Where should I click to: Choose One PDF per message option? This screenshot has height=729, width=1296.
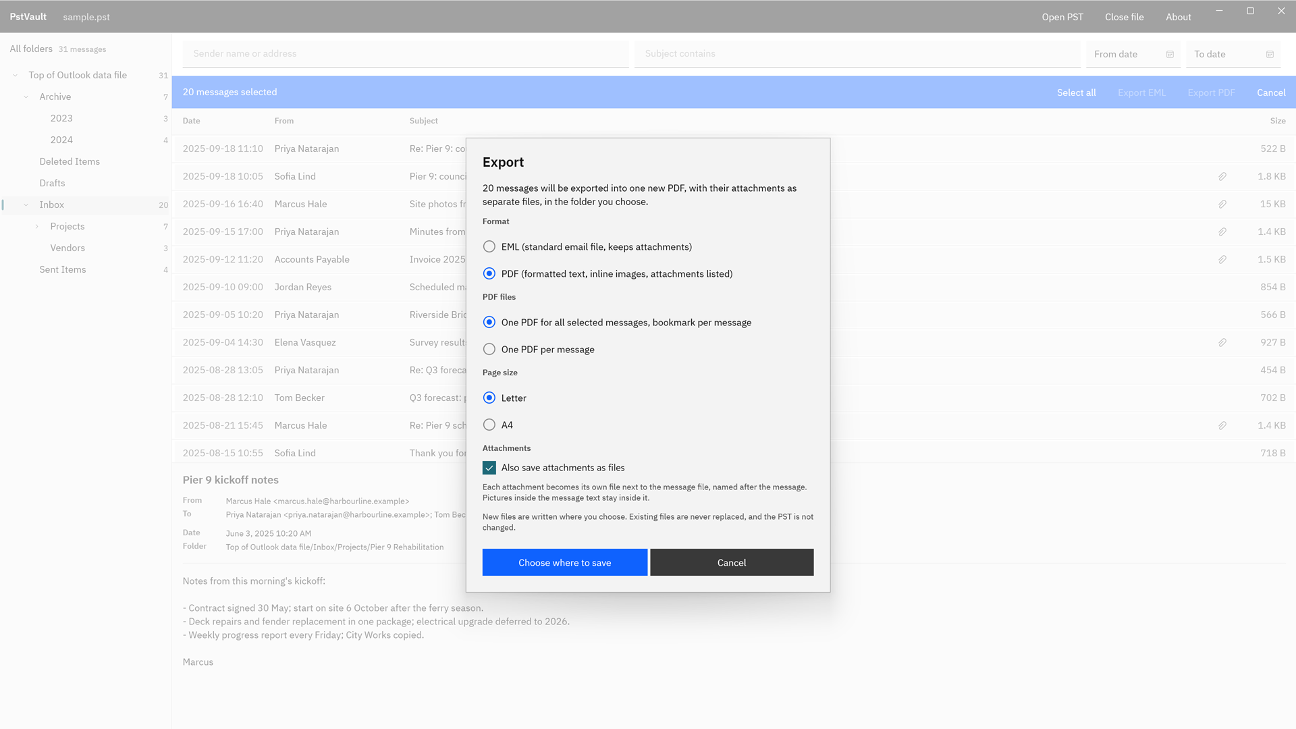click(489, 350)
